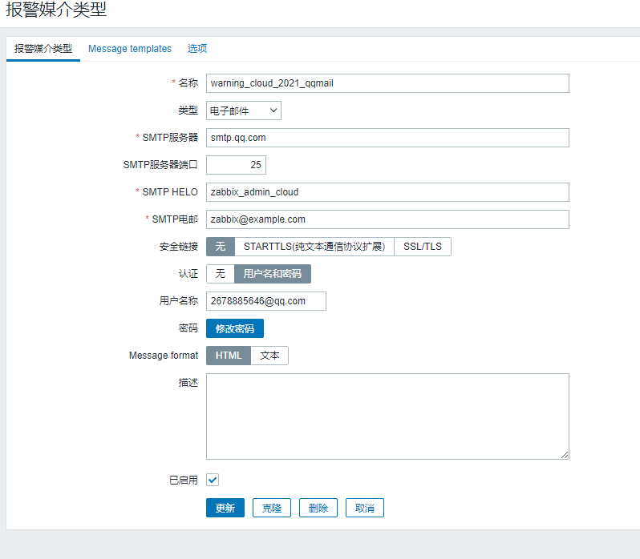Viewport: 640px width, 559px height.
Task: Choose HTML message format
Action: (229, 356)
